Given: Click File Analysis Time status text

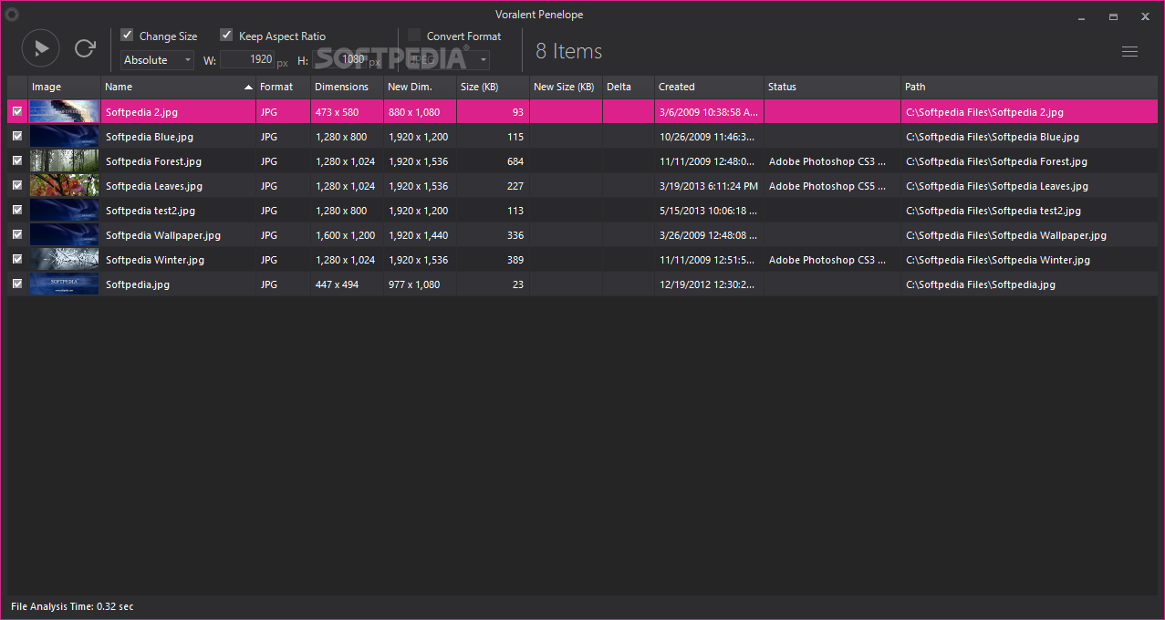Looking at the screenshot, I should click(x=72, y=606).
